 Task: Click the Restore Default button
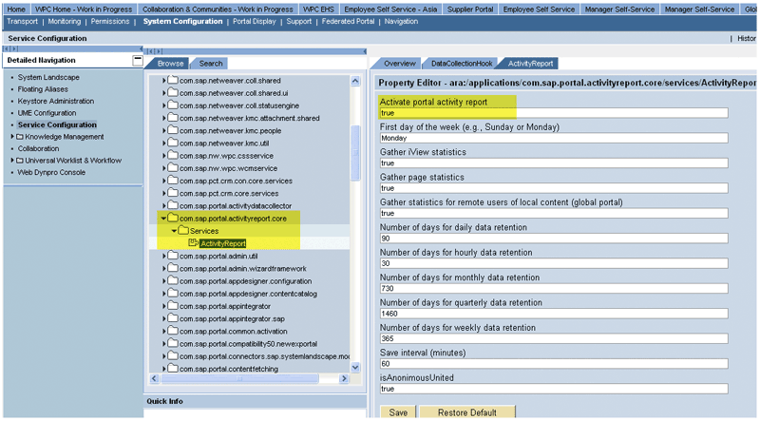point(467,412)
